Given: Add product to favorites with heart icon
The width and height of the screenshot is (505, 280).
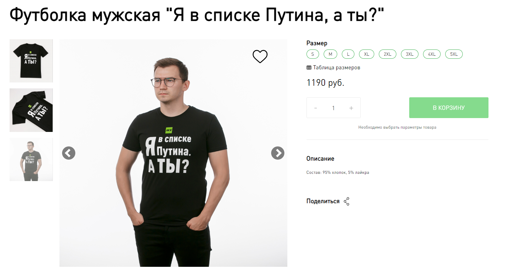Looking at the screenshot, I should 260,56.
